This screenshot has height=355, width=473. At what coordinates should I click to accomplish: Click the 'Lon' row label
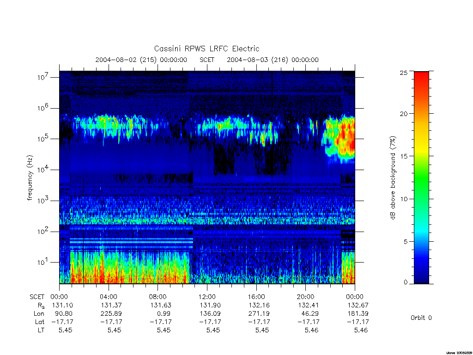click(39, 313)
